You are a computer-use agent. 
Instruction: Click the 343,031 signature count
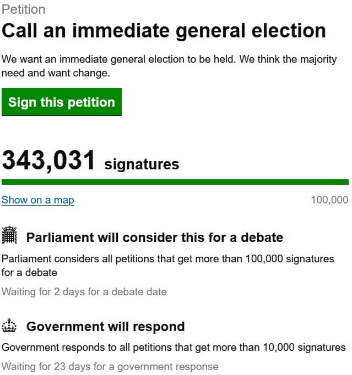point(49,160)
